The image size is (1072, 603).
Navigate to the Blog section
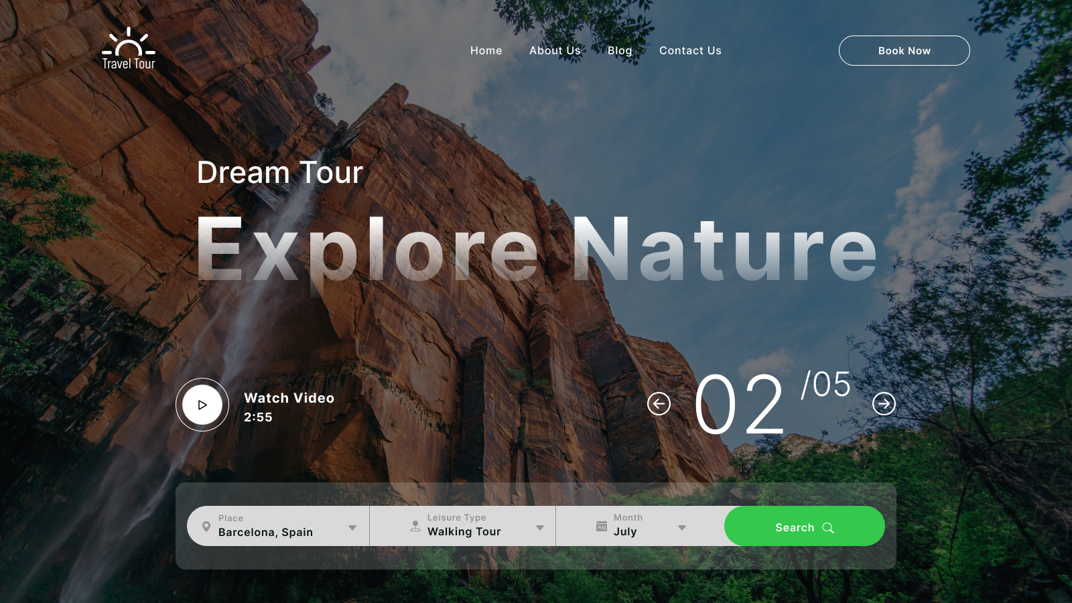[620, 50]
